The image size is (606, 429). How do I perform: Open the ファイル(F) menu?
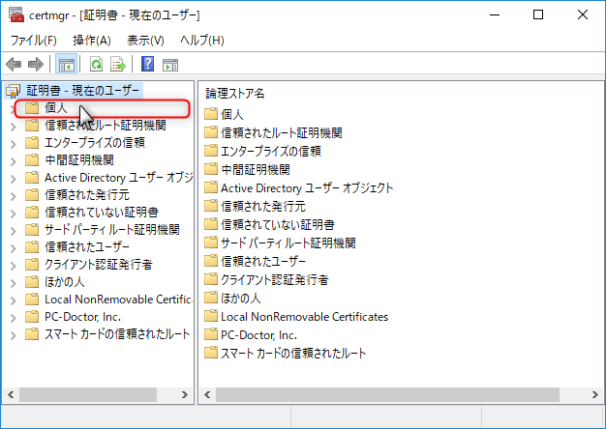[33, 41]
